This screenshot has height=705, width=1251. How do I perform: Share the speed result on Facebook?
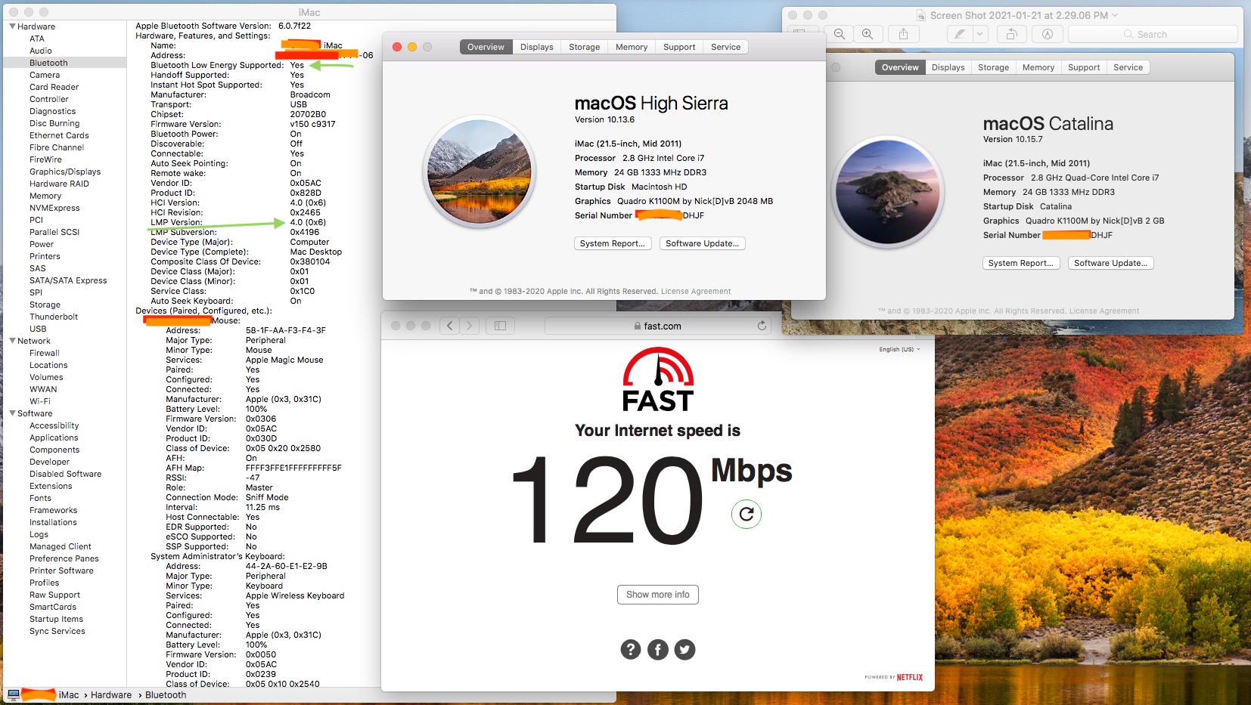pyautogui.click(x=658, y=650)
